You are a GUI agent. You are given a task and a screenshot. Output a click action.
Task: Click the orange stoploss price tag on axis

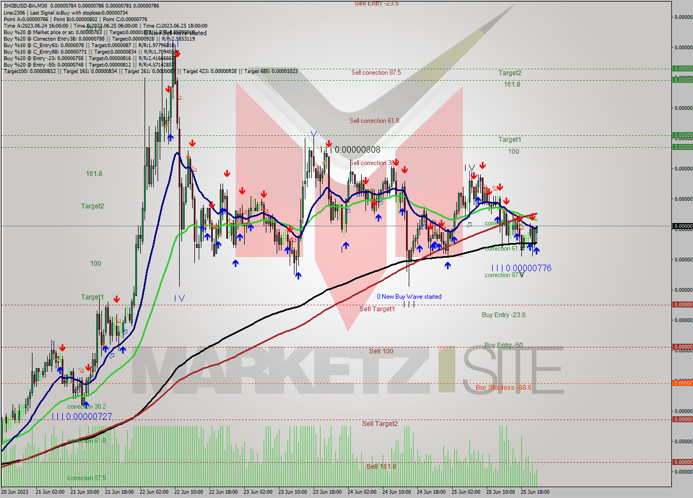(682, 383)
